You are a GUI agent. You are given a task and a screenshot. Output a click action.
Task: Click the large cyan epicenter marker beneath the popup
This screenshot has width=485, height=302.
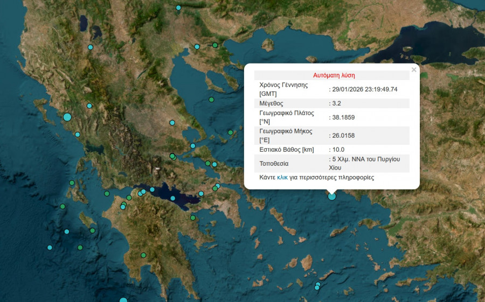[x=332, y=196]
